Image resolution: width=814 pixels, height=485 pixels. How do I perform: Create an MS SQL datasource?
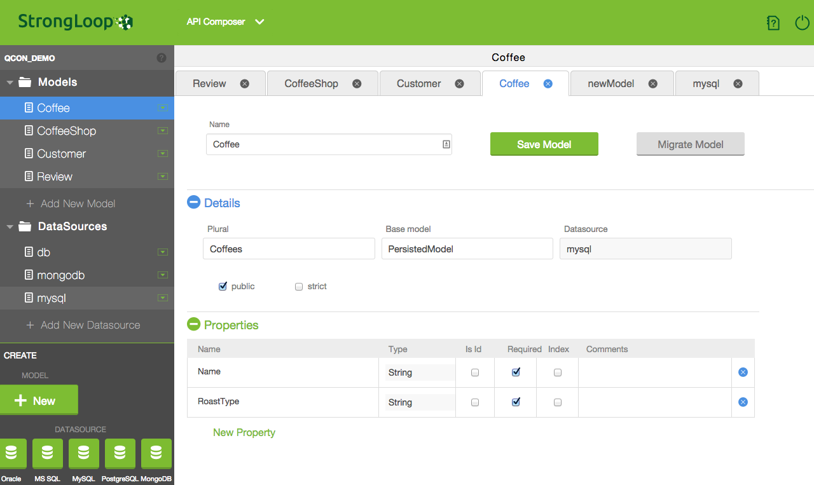coord(47,454)
